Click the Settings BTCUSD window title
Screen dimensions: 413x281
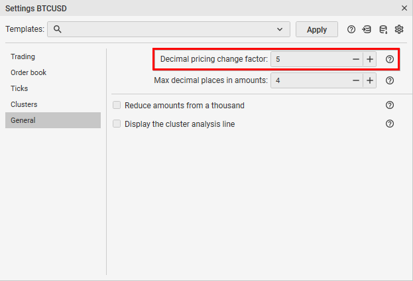pyautogui.click(x=36, y=9)
